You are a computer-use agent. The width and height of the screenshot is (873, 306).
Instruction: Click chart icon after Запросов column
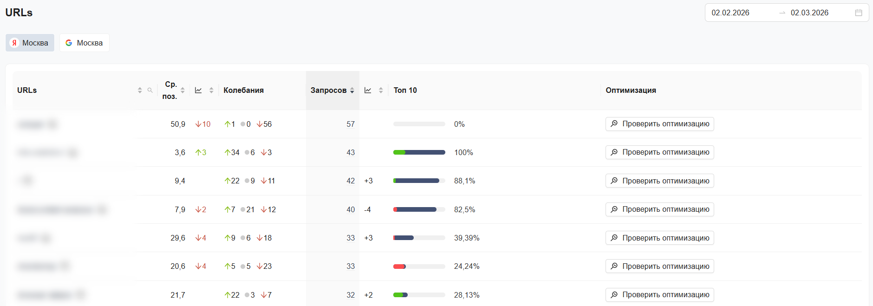click(x=368, y=90)
